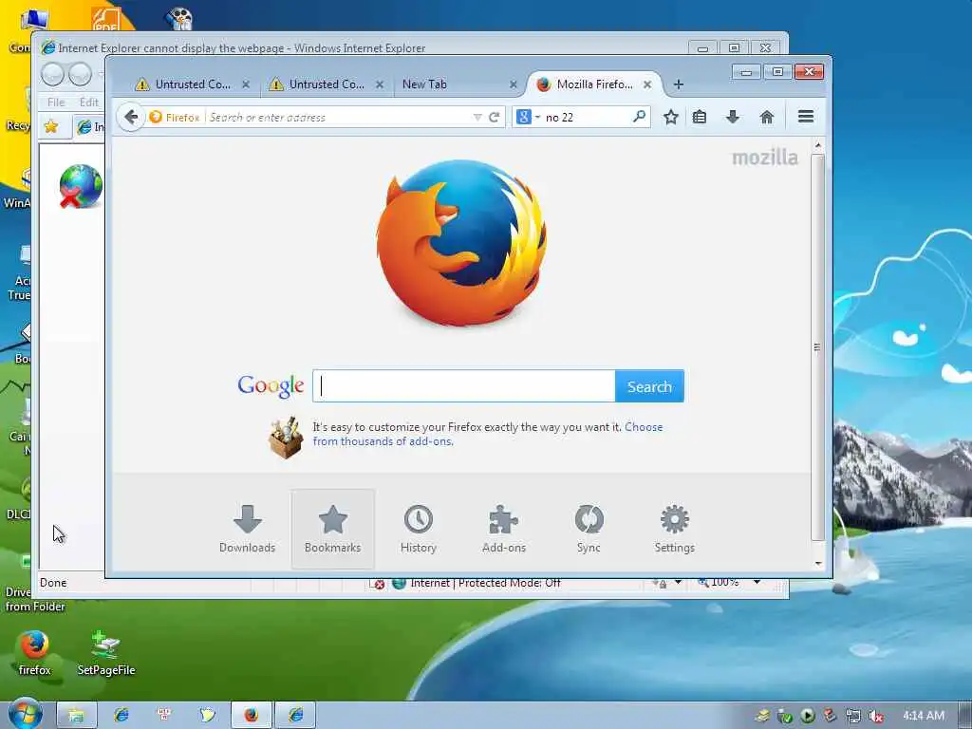Click the Firefox back arrow button
The width and height of the screenshot is (972, 729).
[x=131, y=117]
